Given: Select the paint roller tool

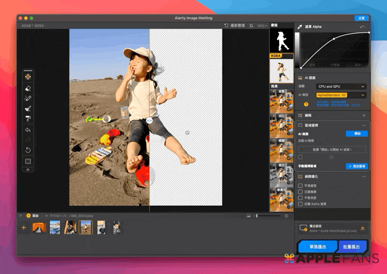Looking at the screenshot, I should click(x=28, y=119).
